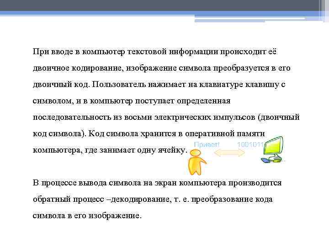Click the line starting 'При вводе в компьютер'

(154, 51)
